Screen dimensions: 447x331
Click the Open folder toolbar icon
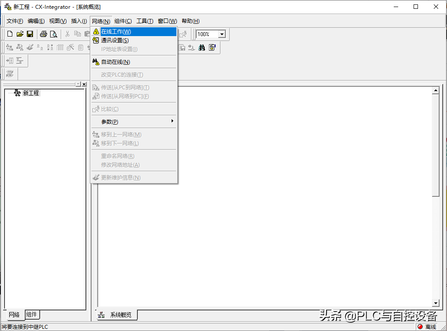tap(20, 34)
